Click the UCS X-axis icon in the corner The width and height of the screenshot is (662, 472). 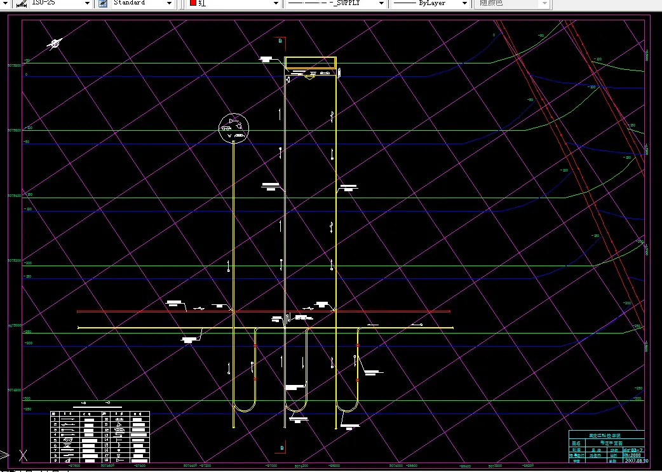click(x=24, y=455)
